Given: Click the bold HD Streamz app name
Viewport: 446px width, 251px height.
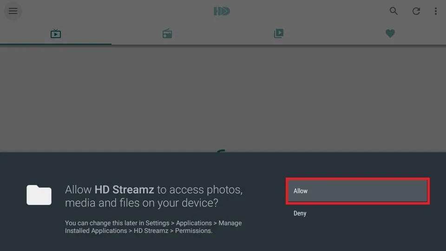Looking at the screenshot, I should pos(125,190).
